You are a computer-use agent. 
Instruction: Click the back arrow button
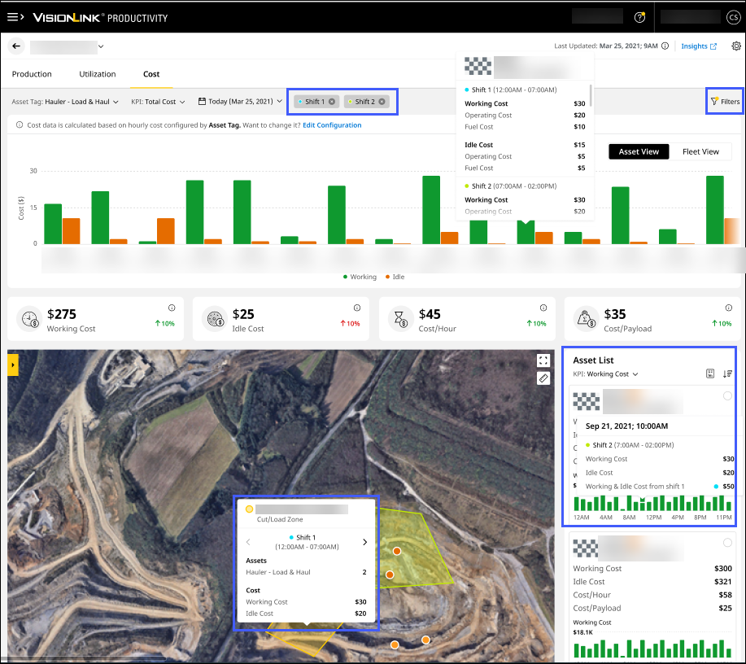point(16,46)
